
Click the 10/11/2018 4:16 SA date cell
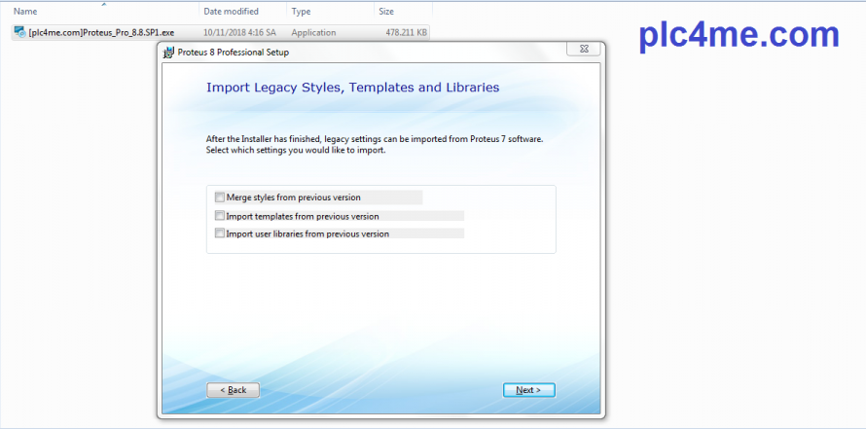[242, 32]
